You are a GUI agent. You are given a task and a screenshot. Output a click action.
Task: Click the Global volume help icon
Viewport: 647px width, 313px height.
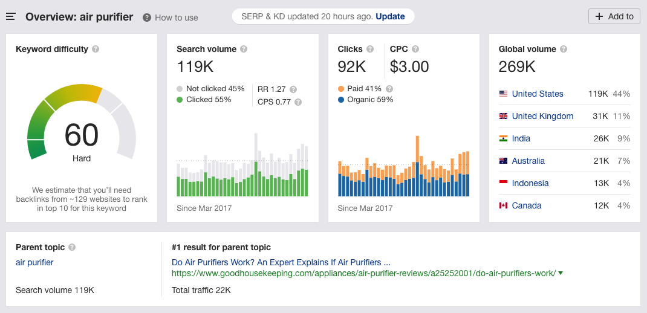coord(564,49)
